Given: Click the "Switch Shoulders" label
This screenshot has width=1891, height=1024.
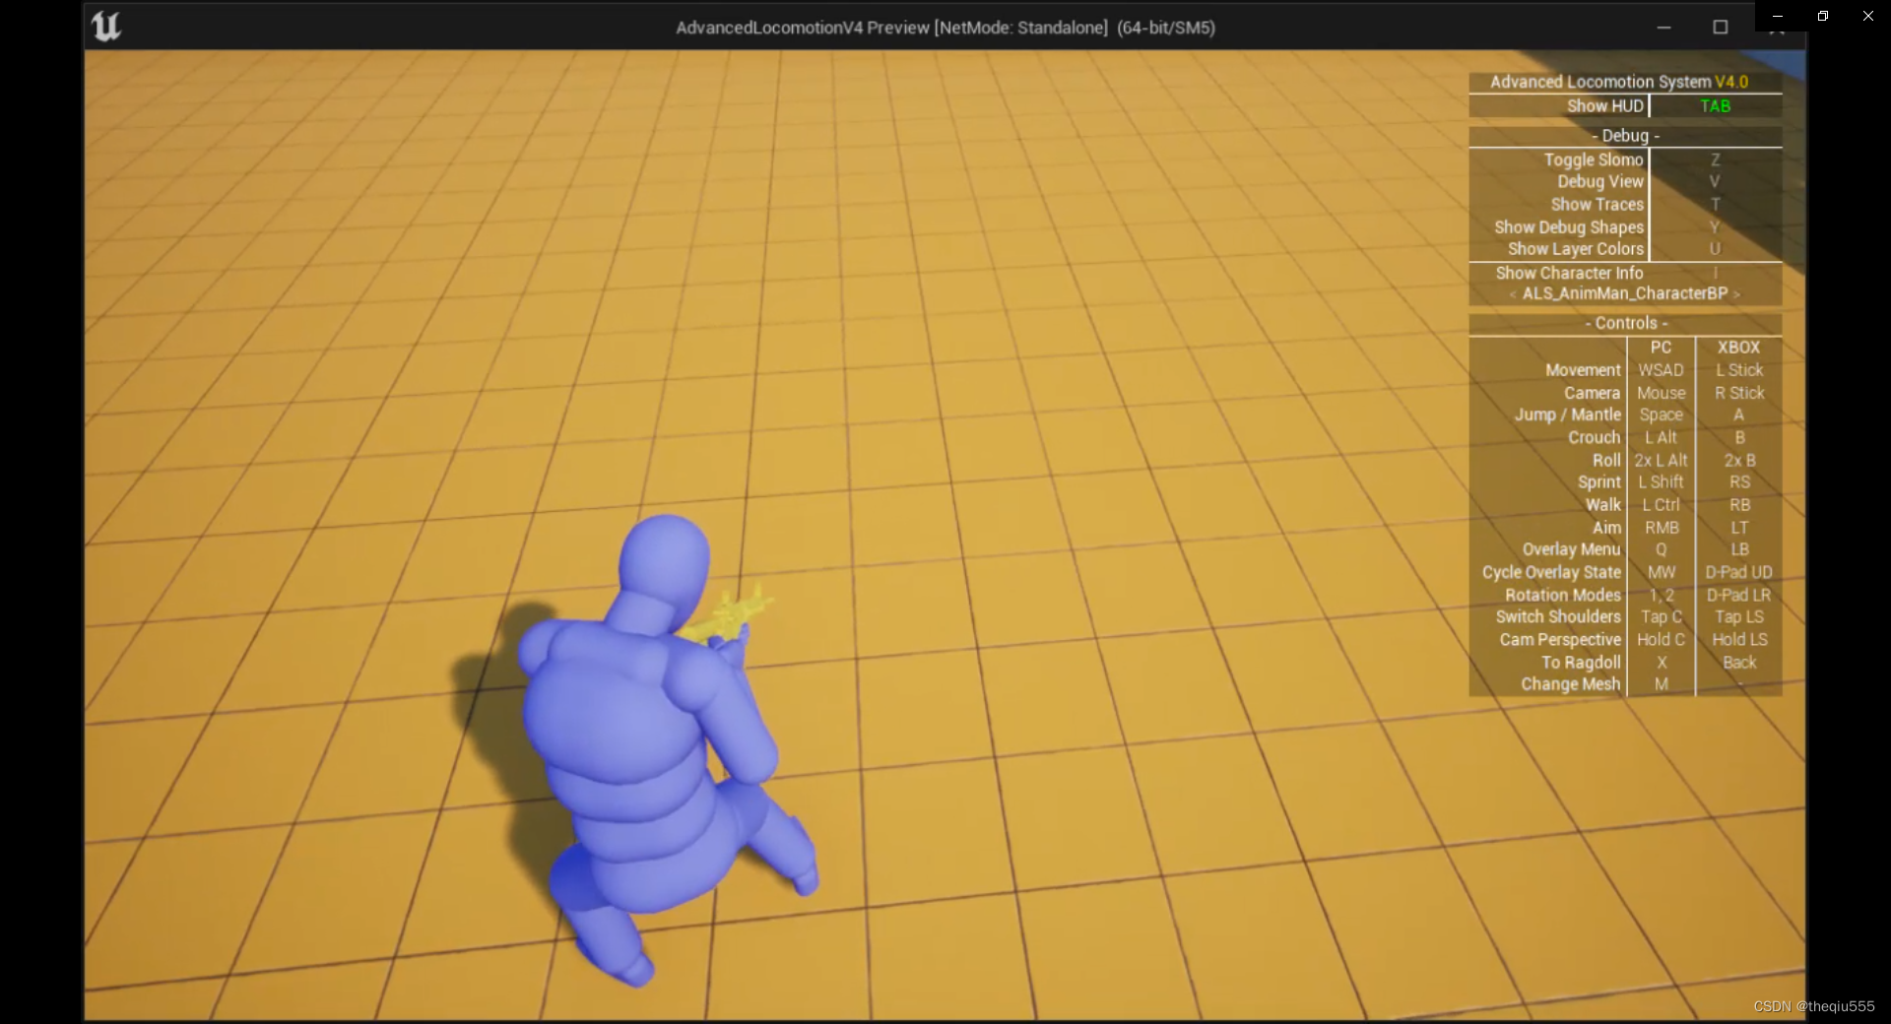Looking at the screenshot, I should click(x=1558, y=616).
